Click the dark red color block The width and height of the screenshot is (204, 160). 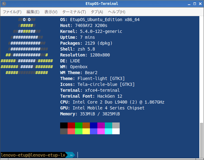(71, 125)
